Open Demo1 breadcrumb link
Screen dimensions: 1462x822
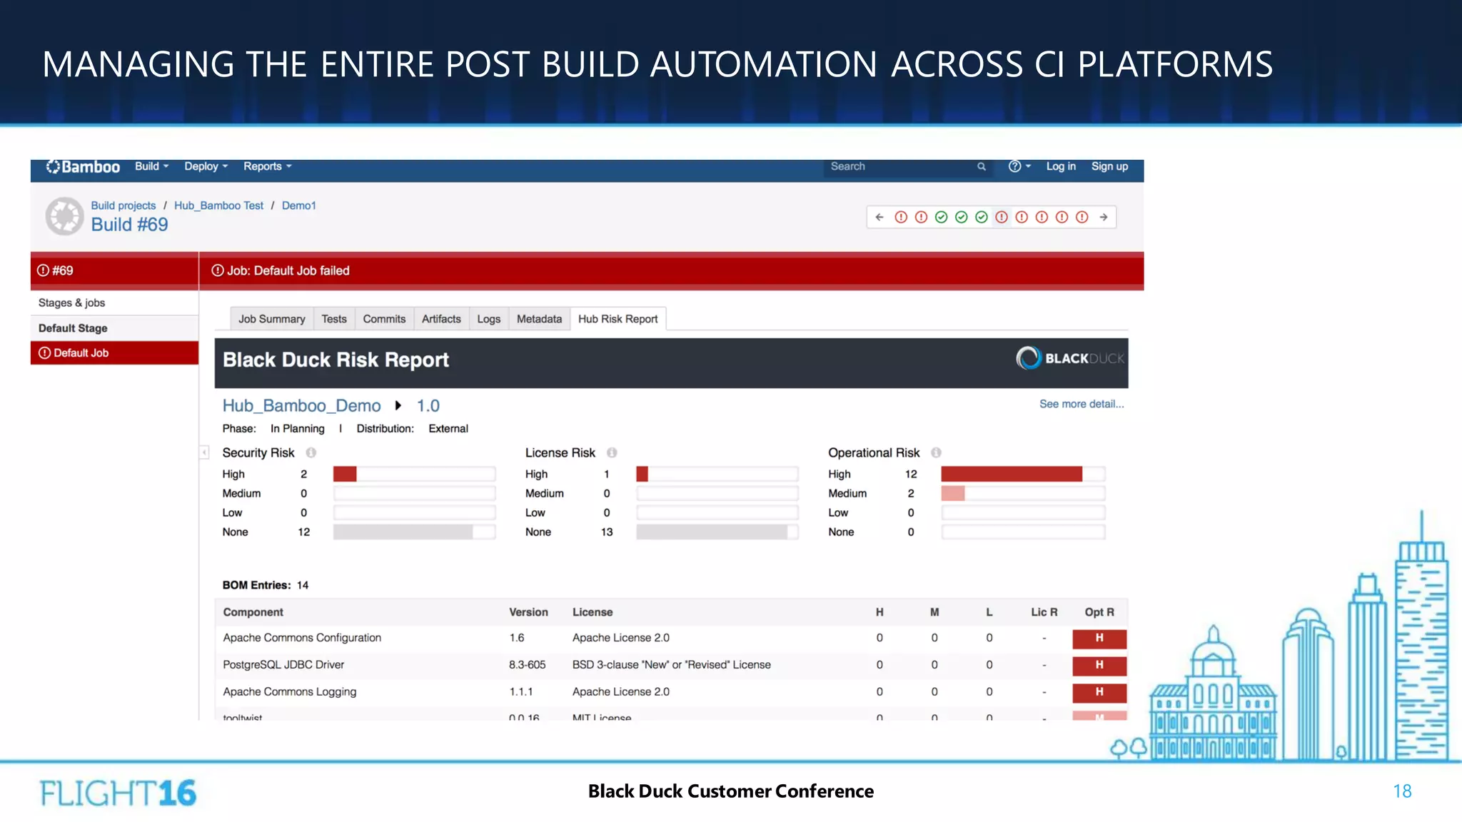(x=298, y=205)
